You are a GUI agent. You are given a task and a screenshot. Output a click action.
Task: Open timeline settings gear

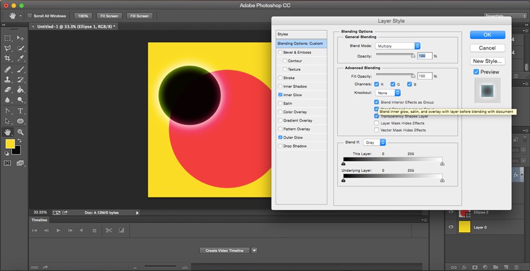(x=95, y=230)
